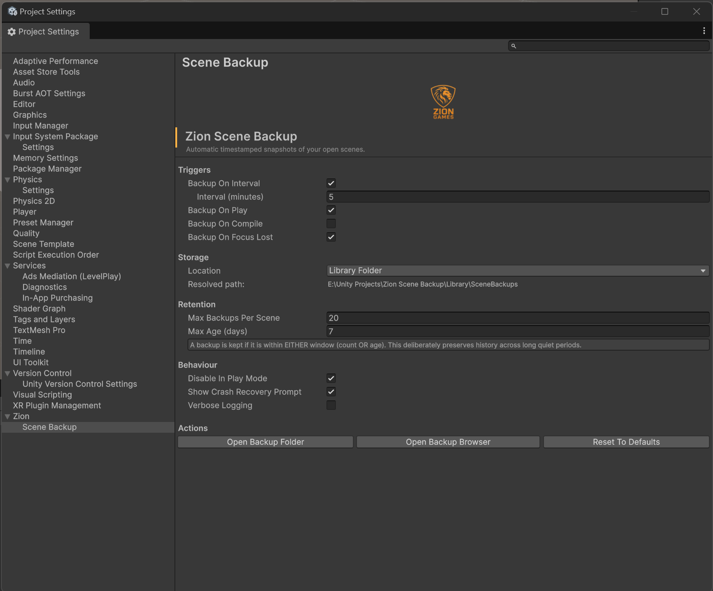Collapse the Version Control tree arrow
713x591 pixels.
click(x=7, y=373)
